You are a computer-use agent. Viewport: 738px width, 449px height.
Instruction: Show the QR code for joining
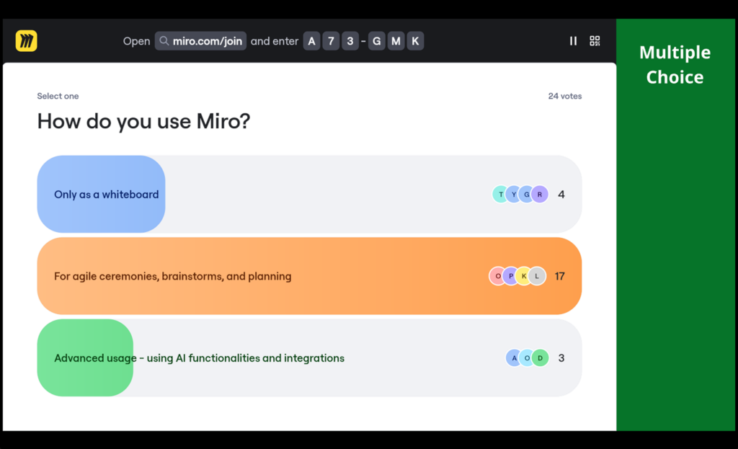[595, 41]
